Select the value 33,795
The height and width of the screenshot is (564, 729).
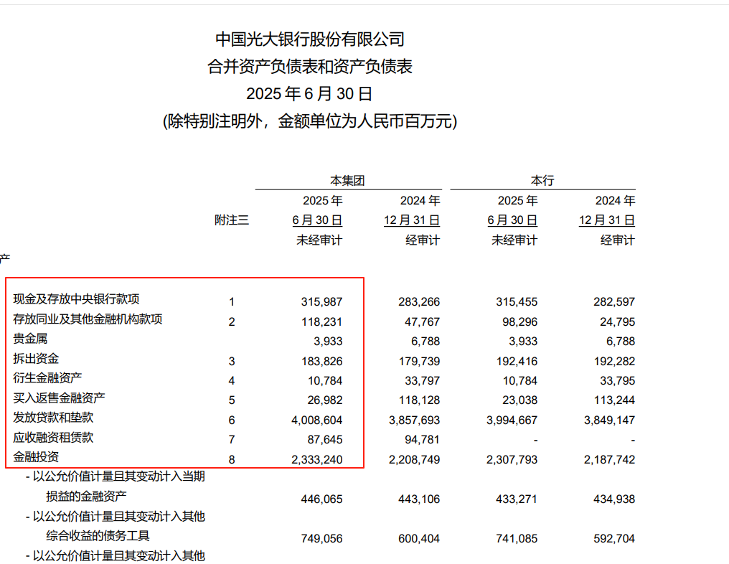point(617,381)
